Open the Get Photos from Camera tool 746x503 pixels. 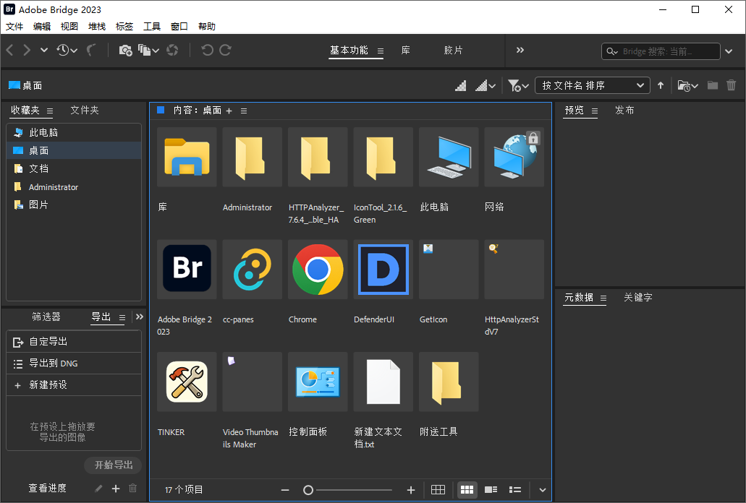tap(125, 50)
